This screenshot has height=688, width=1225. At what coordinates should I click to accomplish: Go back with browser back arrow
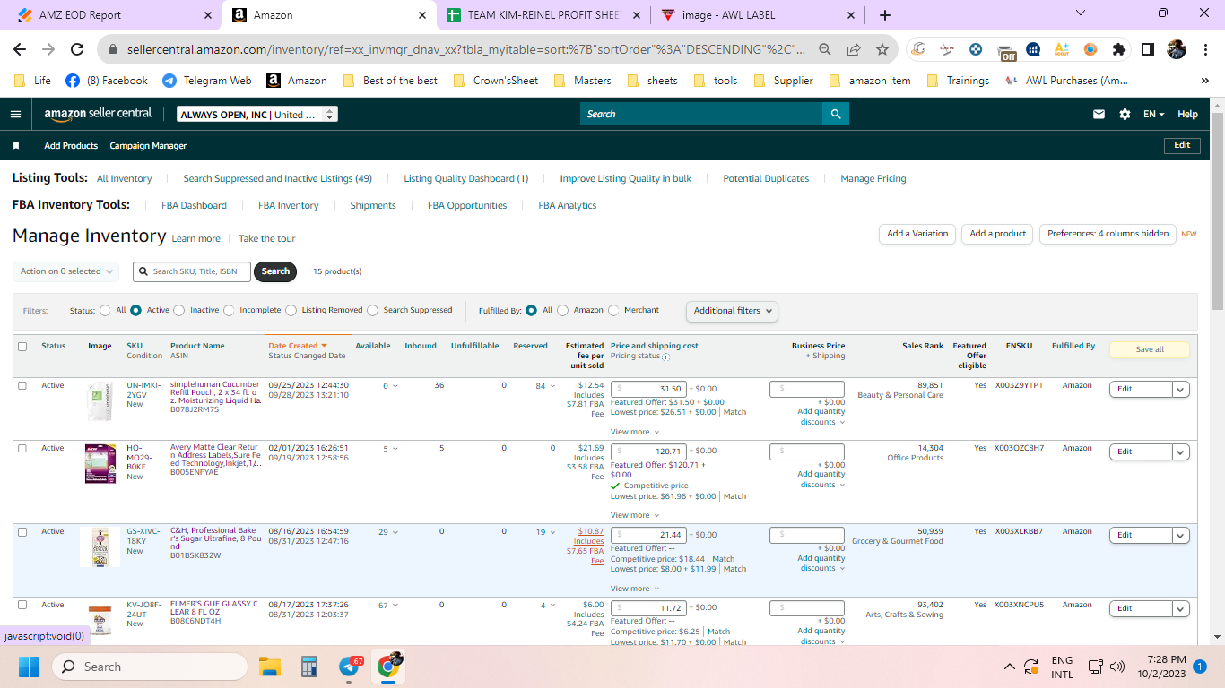coord(19,49)
